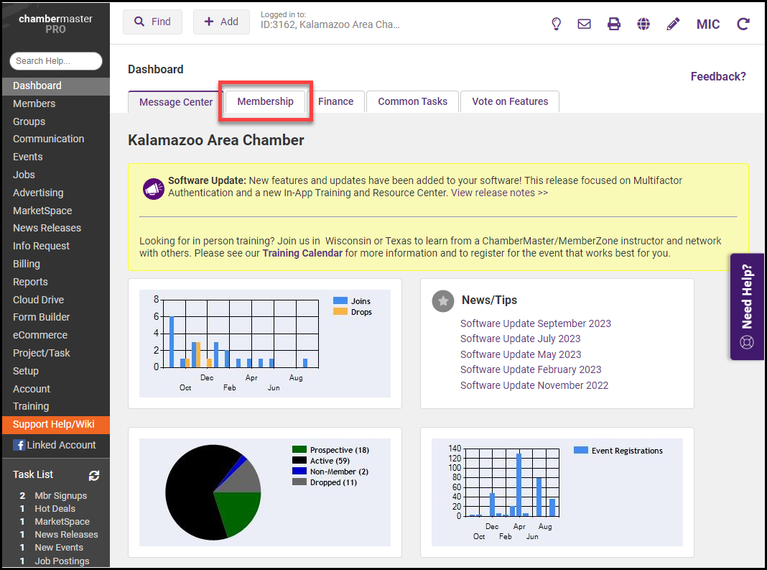Open Support Help/Wiki in the sidebar

click(x=54, y=424)
